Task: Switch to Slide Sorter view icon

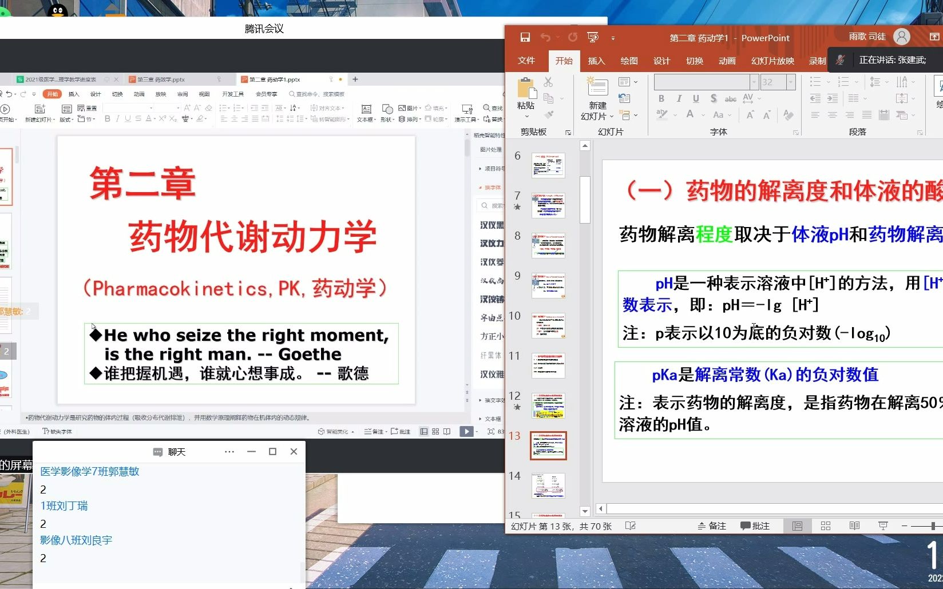Action: click(x=826, y=526)
